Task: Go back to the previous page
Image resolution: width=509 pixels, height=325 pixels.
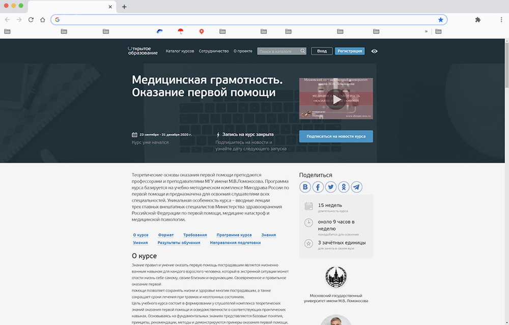Action: pos(8,20)
